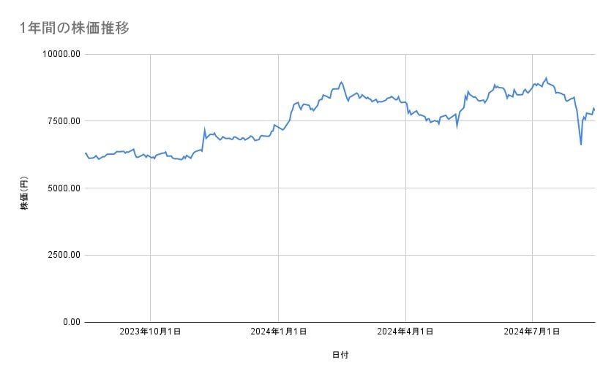
Task: Click the 7500.00 y-axis label
Action: [62, 121]
